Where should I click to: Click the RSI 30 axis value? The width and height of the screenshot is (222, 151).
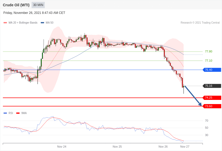click(207, 135)
